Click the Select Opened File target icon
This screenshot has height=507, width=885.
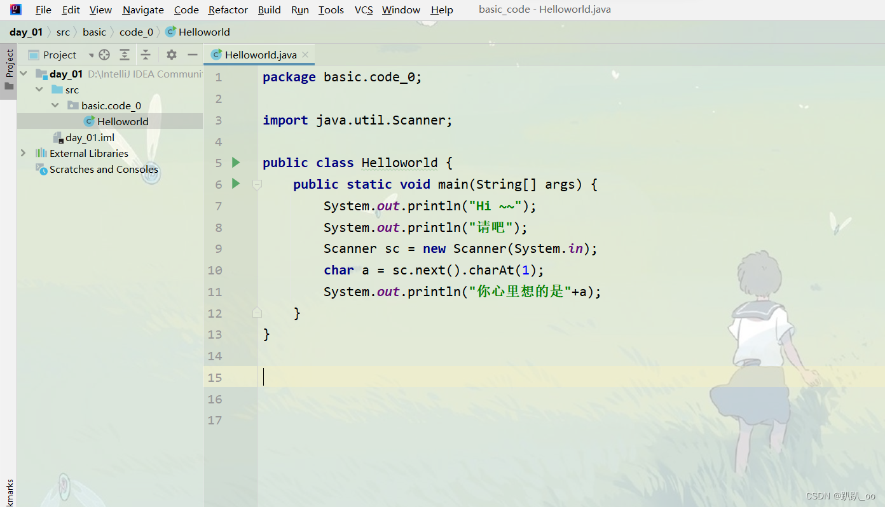pos(104,55)
